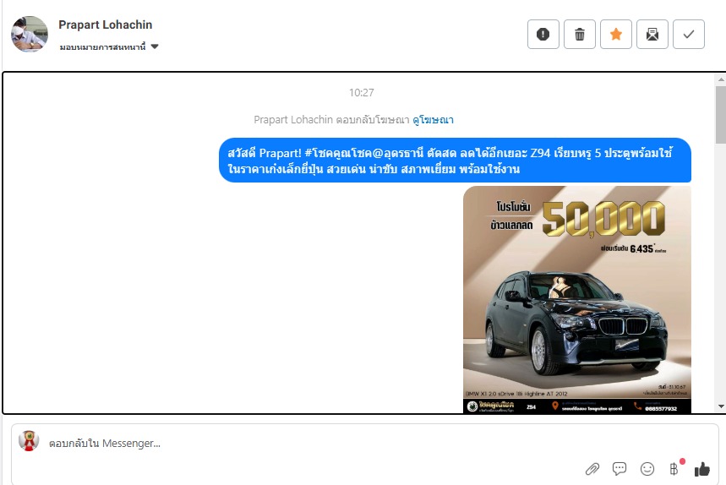Attach file with paperclip icon
Screen dimensions: 726x485
coord(592,469)
